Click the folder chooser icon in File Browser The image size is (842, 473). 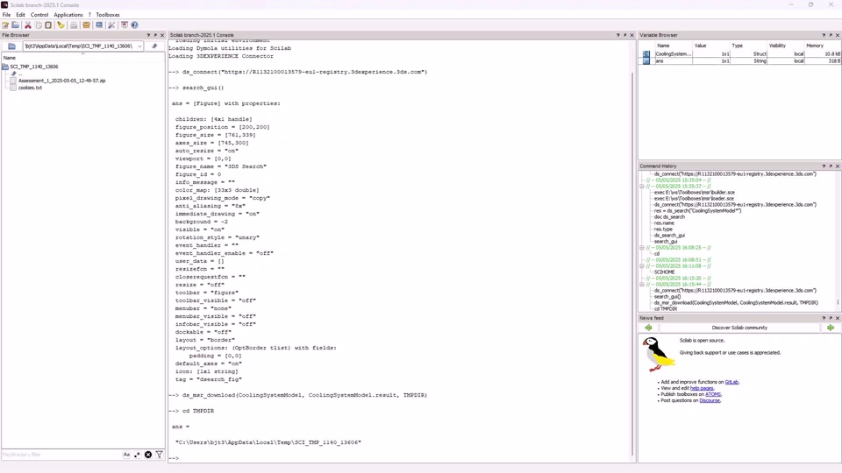11,46
